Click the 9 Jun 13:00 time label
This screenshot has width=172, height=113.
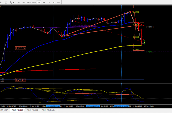(x=69, y=106)
